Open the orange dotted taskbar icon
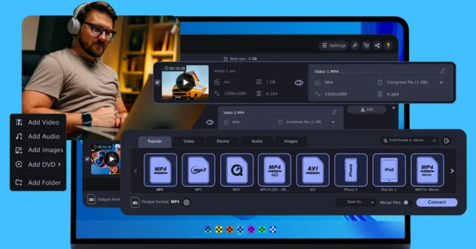 [x=229, y=230]
